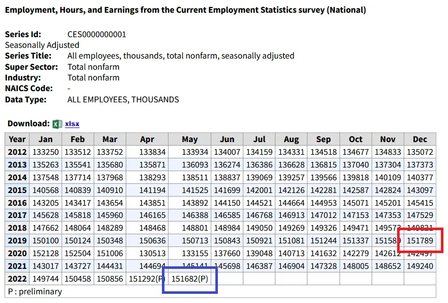Viewport: 448px width, 303px height.
Task: Click cell value 135072 for Dec 2012
Action: pos(420,152)
